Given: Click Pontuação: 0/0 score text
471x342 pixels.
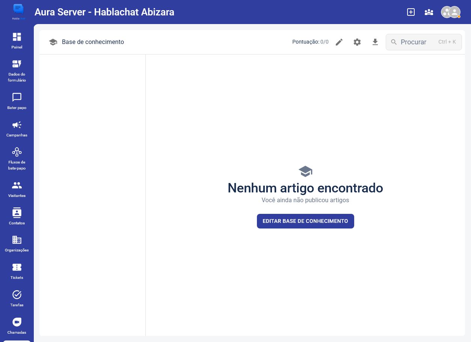Looking at the screenshot, I should click(x=310, y=42).
